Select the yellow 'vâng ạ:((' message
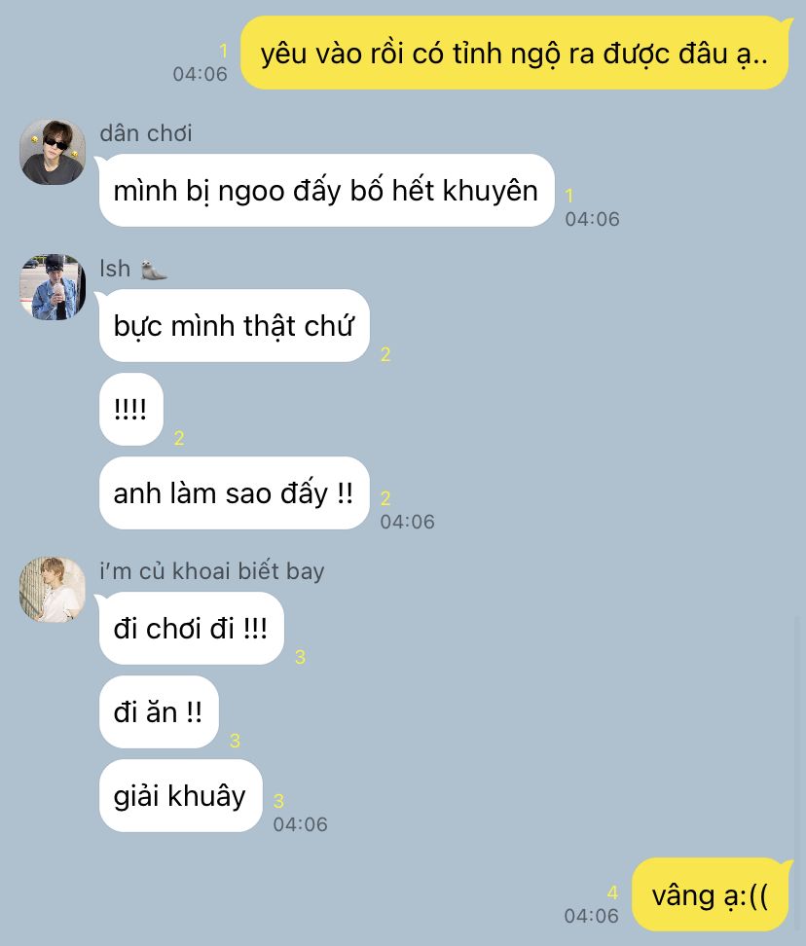806x946 pixels. (x=711, y=895)
